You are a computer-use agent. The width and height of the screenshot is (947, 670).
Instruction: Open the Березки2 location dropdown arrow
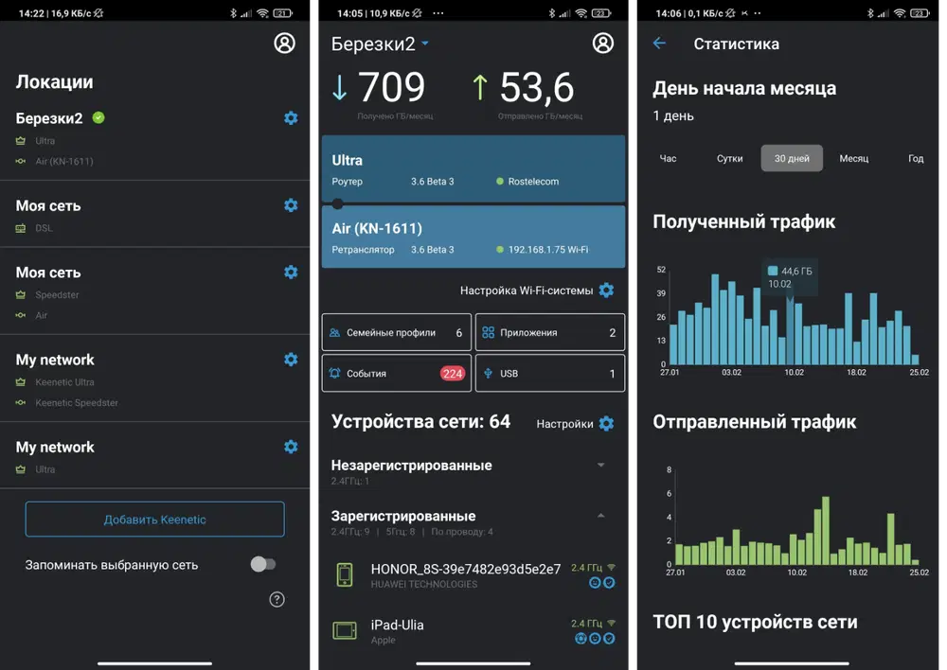[x=425, y=44]
